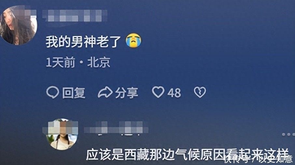Click the 北京 location label
This screenshot has height=165, width=295.
coord(99,63)
